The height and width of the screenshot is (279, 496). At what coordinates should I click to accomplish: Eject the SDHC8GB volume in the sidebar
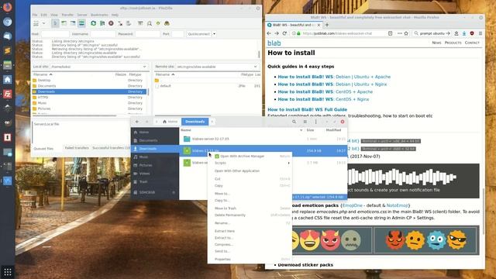[x=174, y=193]
